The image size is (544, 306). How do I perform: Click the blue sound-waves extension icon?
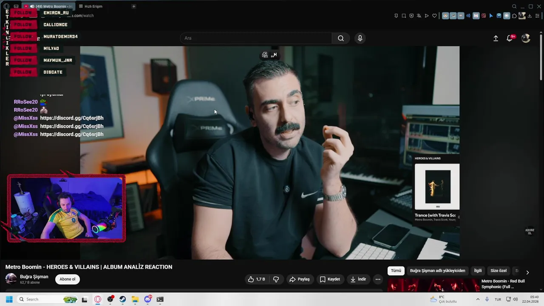tap(468, 16)
